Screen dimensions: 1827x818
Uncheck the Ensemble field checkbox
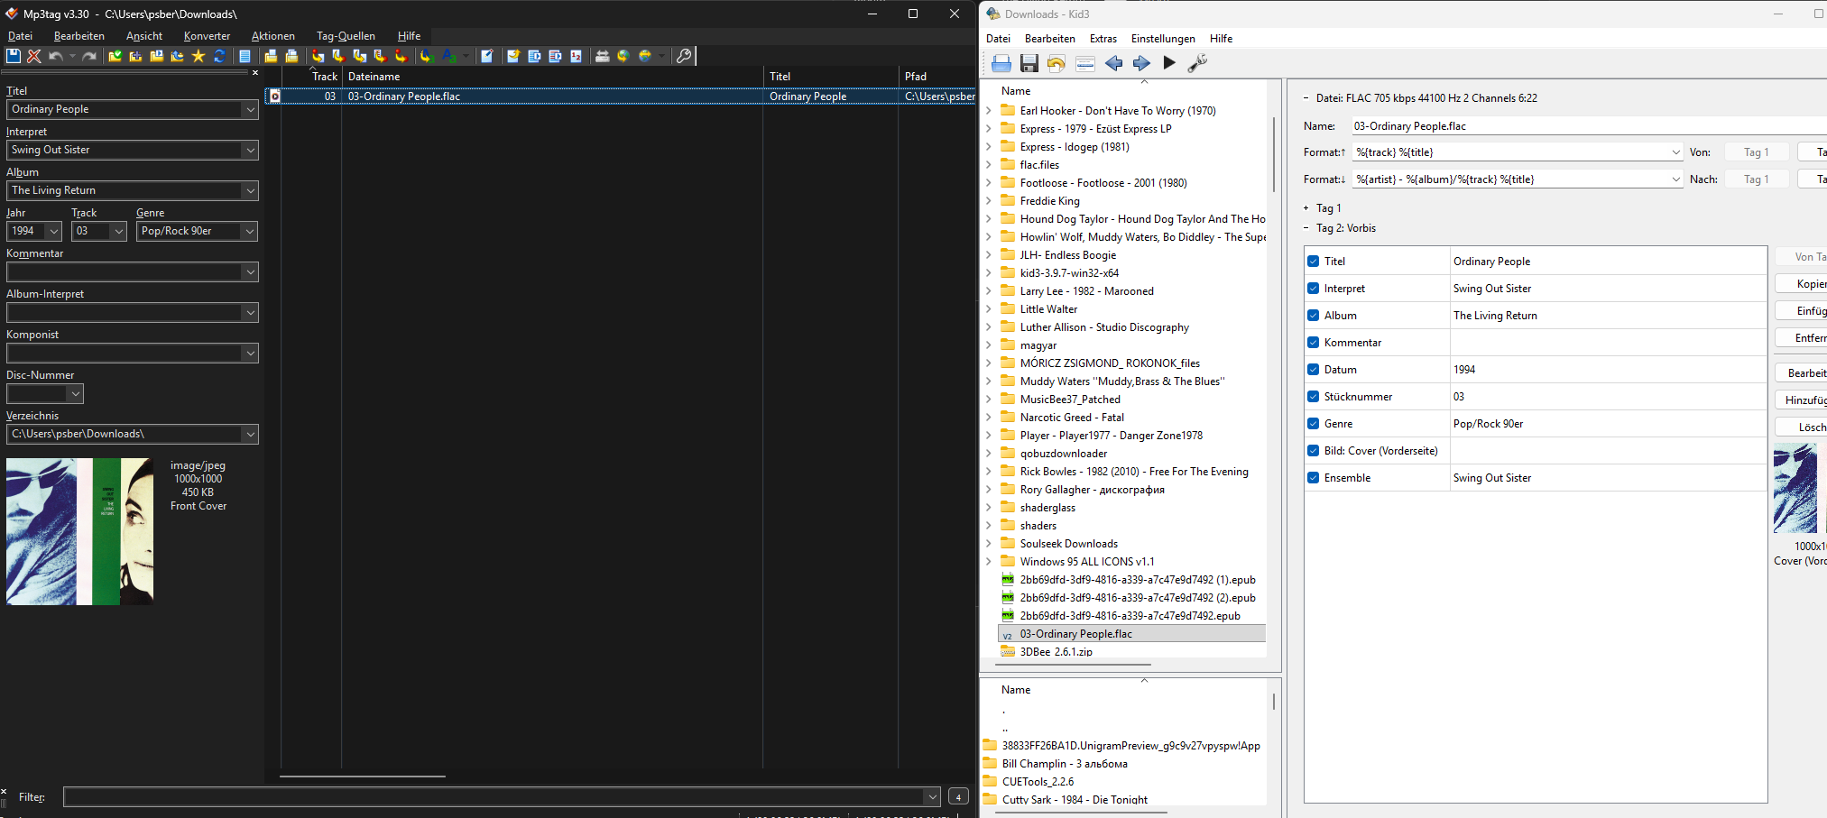coord(1313,478)
